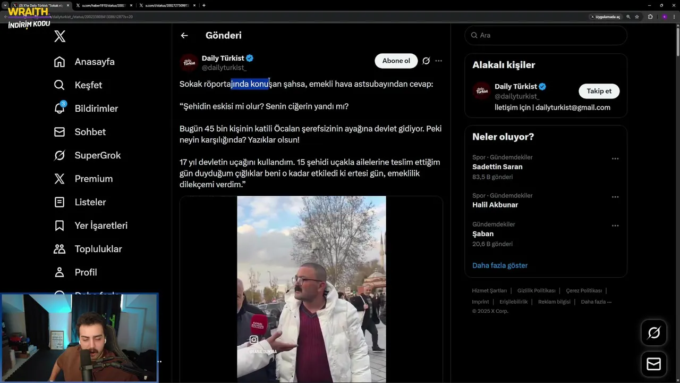Click the Topluluklar communities icon
Viewport: 680px width, 383px height.
[x=59, y=249]
